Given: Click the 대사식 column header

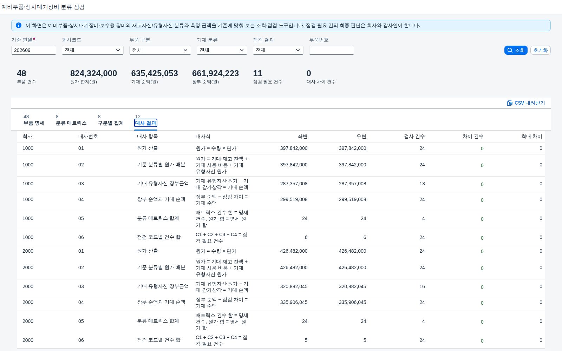Looking at the screenshot, I should pos(203,136).
